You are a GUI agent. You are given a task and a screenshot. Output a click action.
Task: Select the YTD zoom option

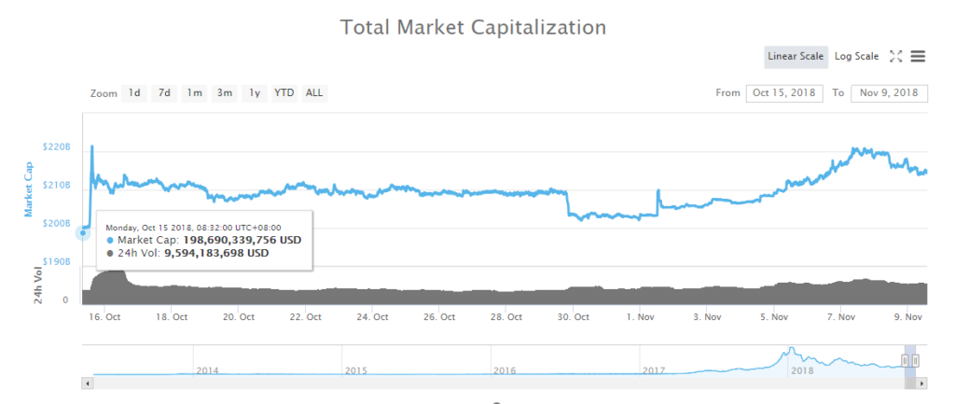(284, 92)
